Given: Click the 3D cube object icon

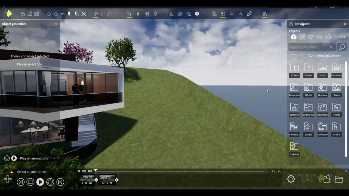Looking at the screenshot, I should pos(197,14).
